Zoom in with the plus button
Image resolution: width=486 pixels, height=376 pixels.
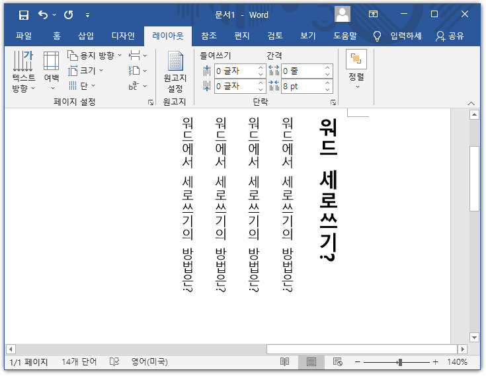pos(436,361)
